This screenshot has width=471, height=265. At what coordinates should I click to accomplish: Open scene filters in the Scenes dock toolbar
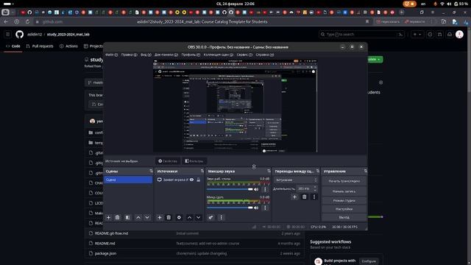pos(127,218)
